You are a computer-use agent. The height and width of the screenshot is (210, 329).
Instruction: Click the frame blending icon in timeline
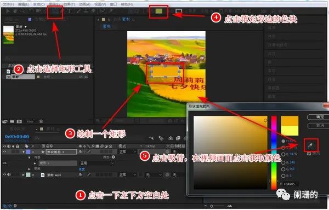[178, 138]
